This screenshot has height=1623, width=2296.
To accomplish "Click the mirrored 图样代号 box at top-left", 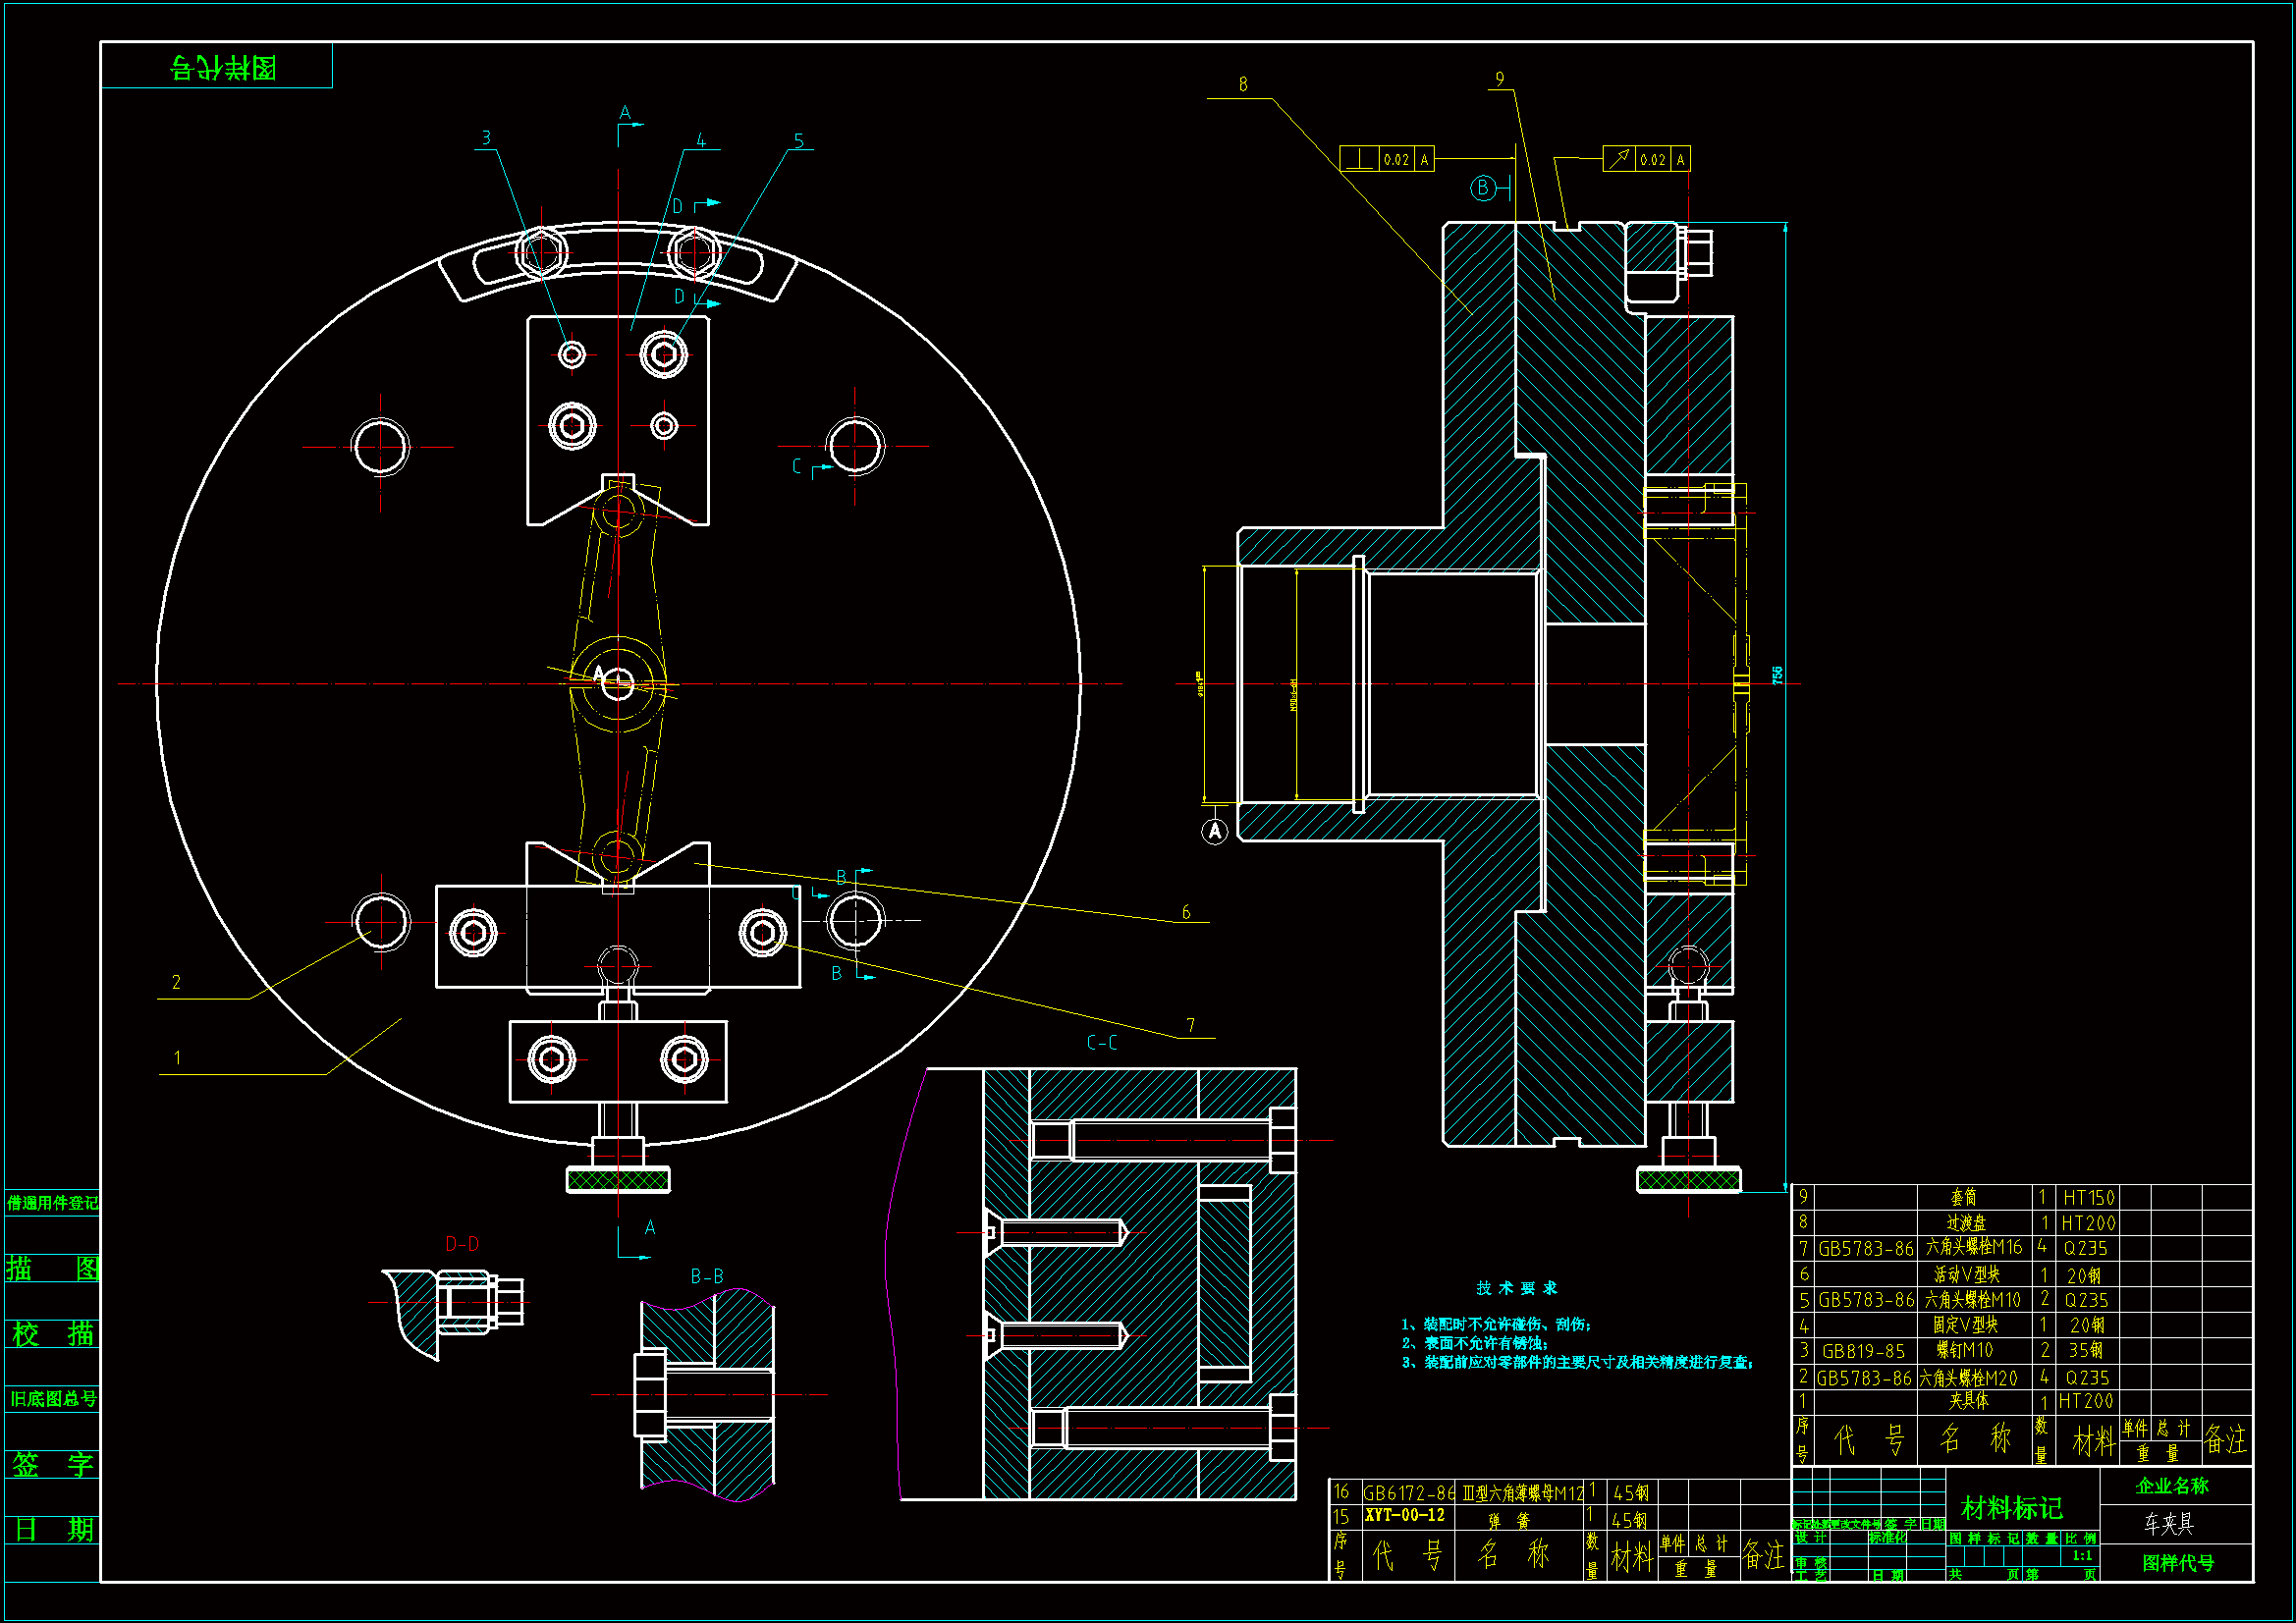I will pyautogui.click(x=217, y=66).
